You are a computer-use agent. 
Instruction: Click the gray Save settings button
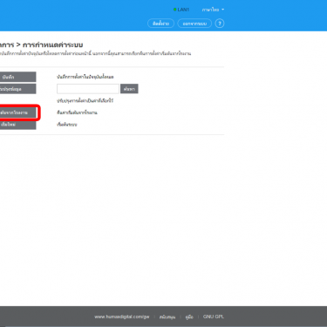tap(17, 77)
